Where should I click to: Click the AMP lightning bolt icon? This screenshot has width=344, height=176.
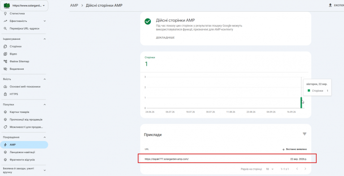pos(5,145)
